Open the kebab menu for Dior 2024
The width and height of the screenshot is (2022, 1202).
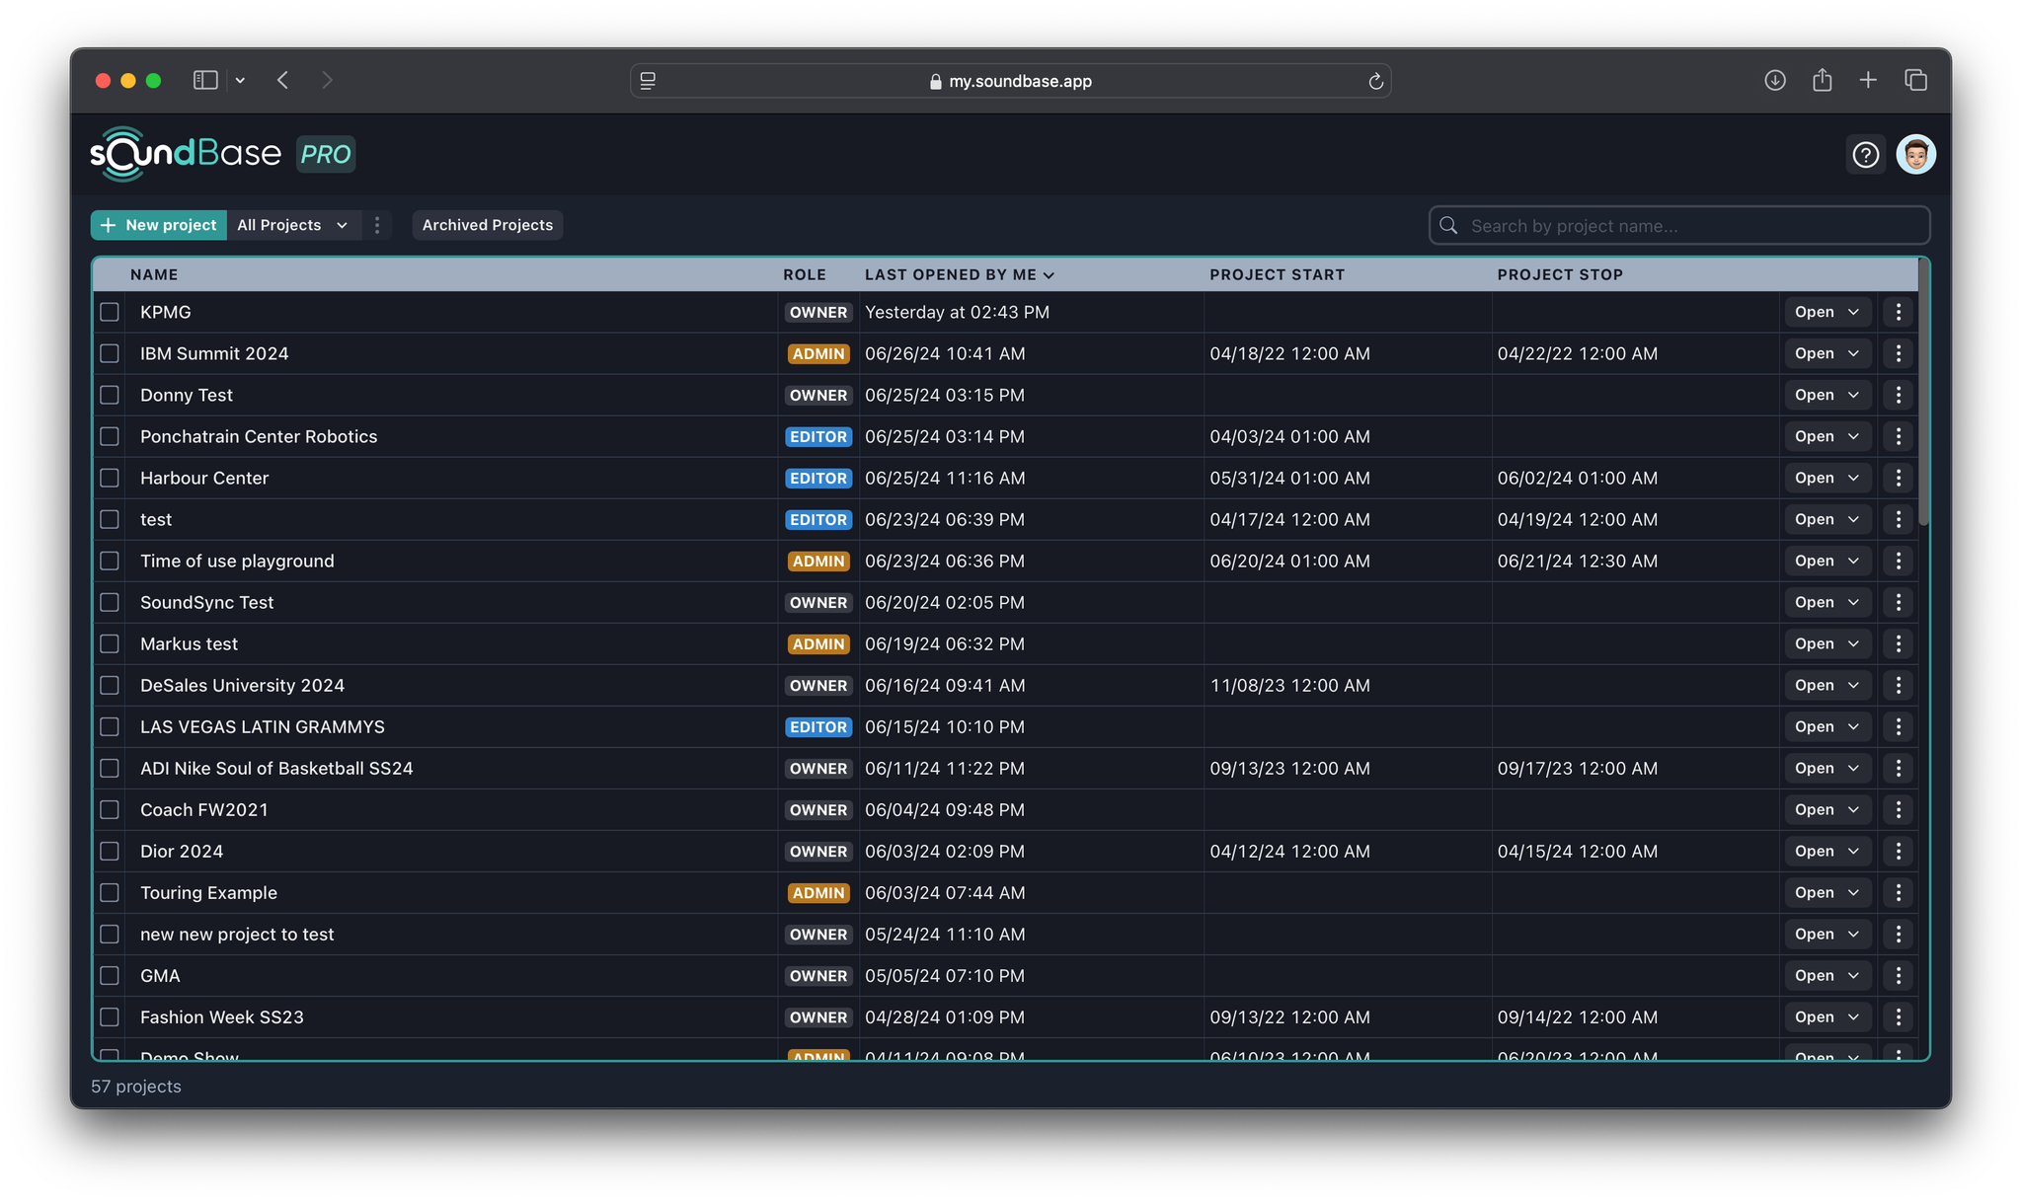click(x=1898, y=851)
